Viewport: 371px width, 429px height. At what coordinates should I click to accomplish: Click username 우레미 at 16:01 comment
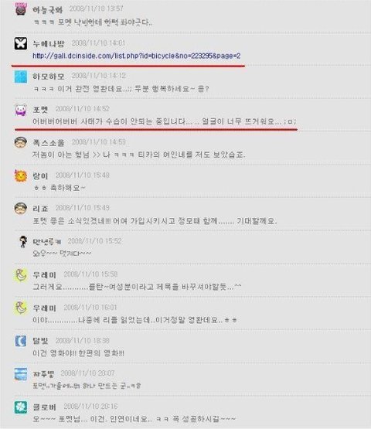[x=44, y=308]
